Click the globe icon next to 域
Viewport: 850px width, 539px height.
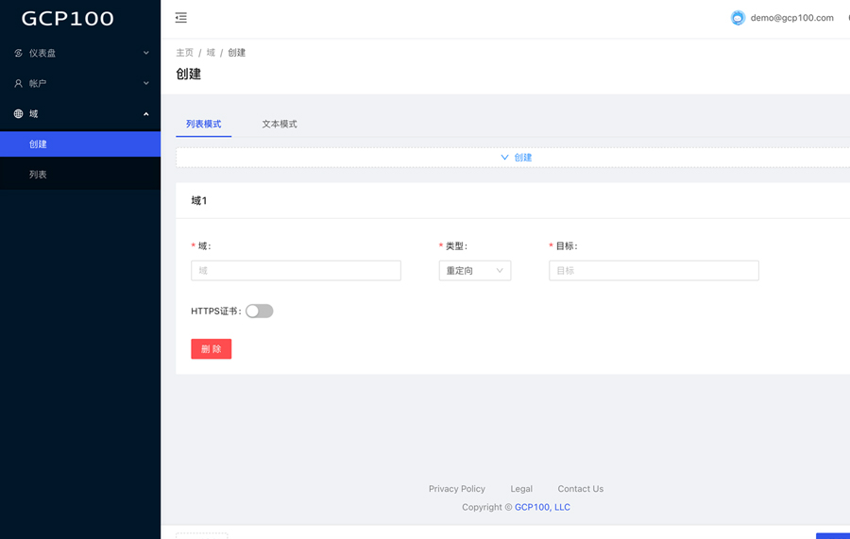click(x=18, y=114)
